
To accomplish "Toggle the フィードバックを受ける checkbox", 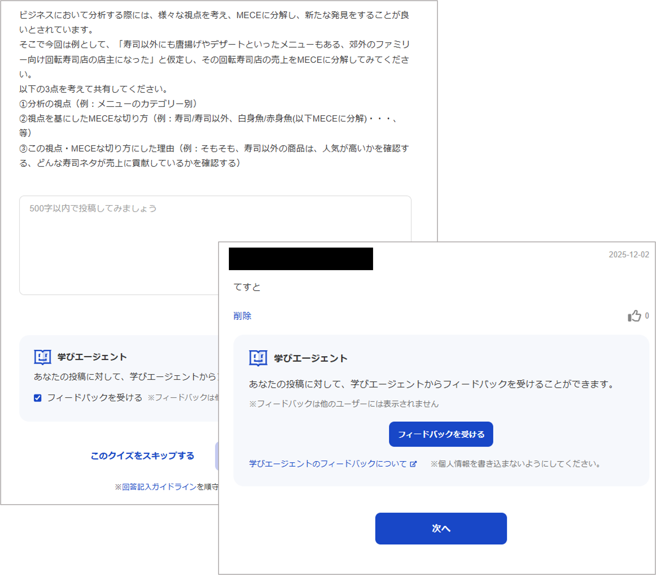I will point(38,398).
